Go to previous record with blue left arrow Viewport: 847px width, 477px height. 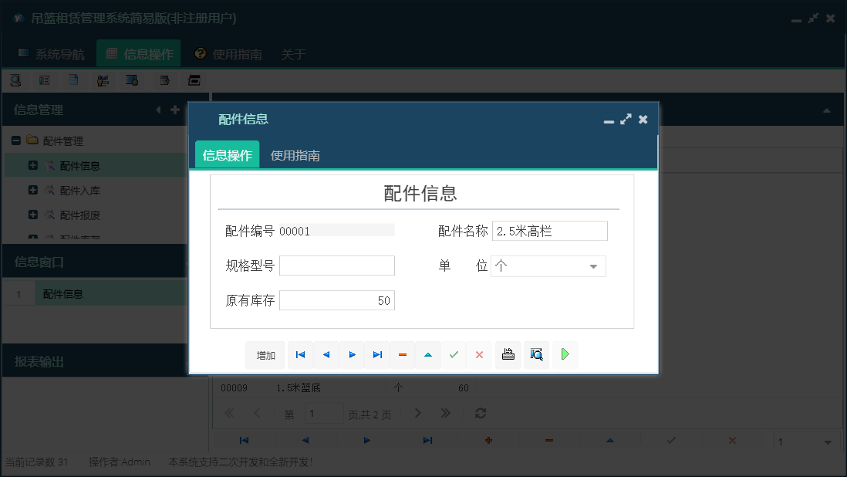click(326, 354)
